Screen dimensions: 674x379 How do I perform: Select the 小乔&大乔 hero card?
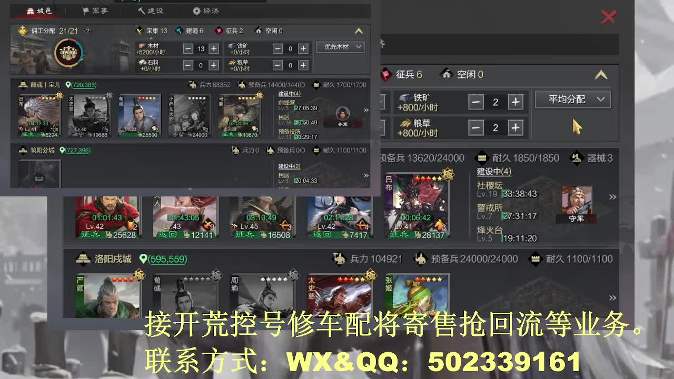[x=190, y=116]
